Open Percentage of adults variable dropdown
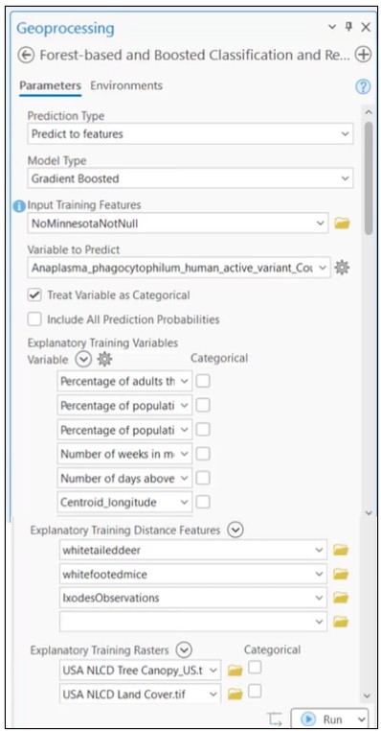The height and width of the screenshot is (731, 381). [185, 382]
